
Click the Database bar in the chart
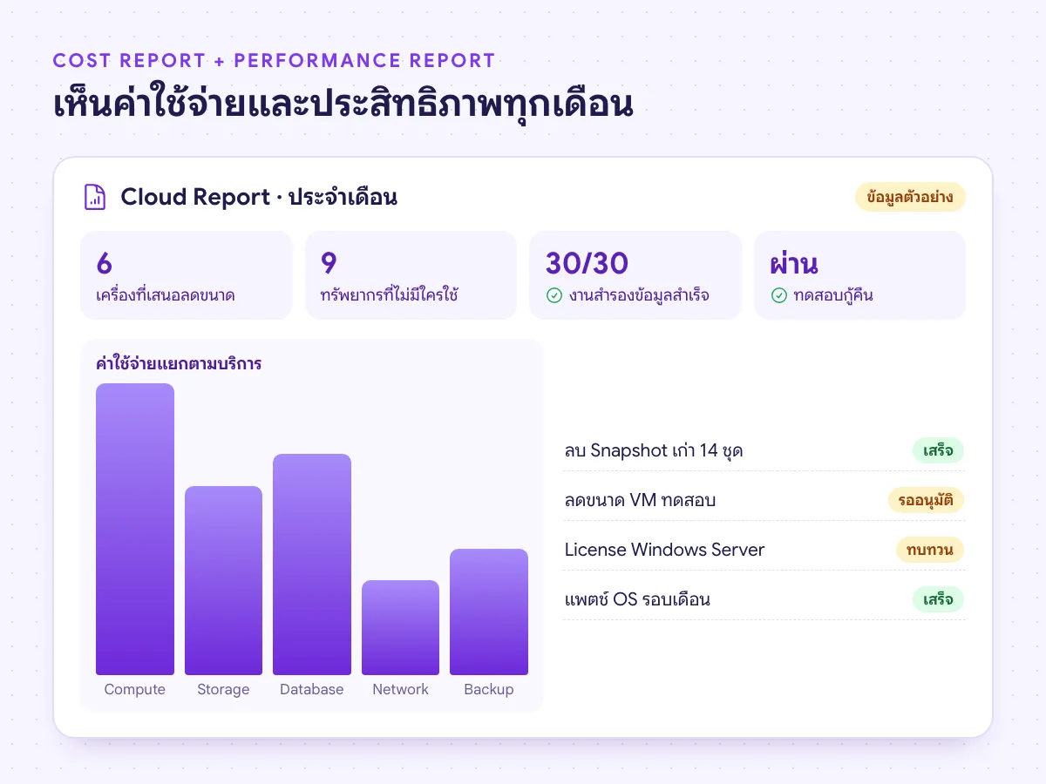(x=312, y=564)
